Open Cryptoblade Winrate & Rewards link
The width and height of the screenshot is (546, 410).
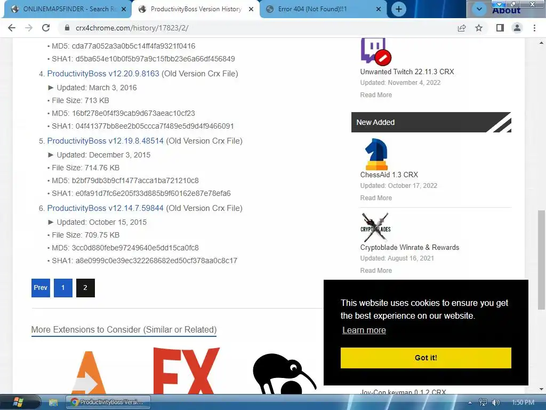point(409,248)
